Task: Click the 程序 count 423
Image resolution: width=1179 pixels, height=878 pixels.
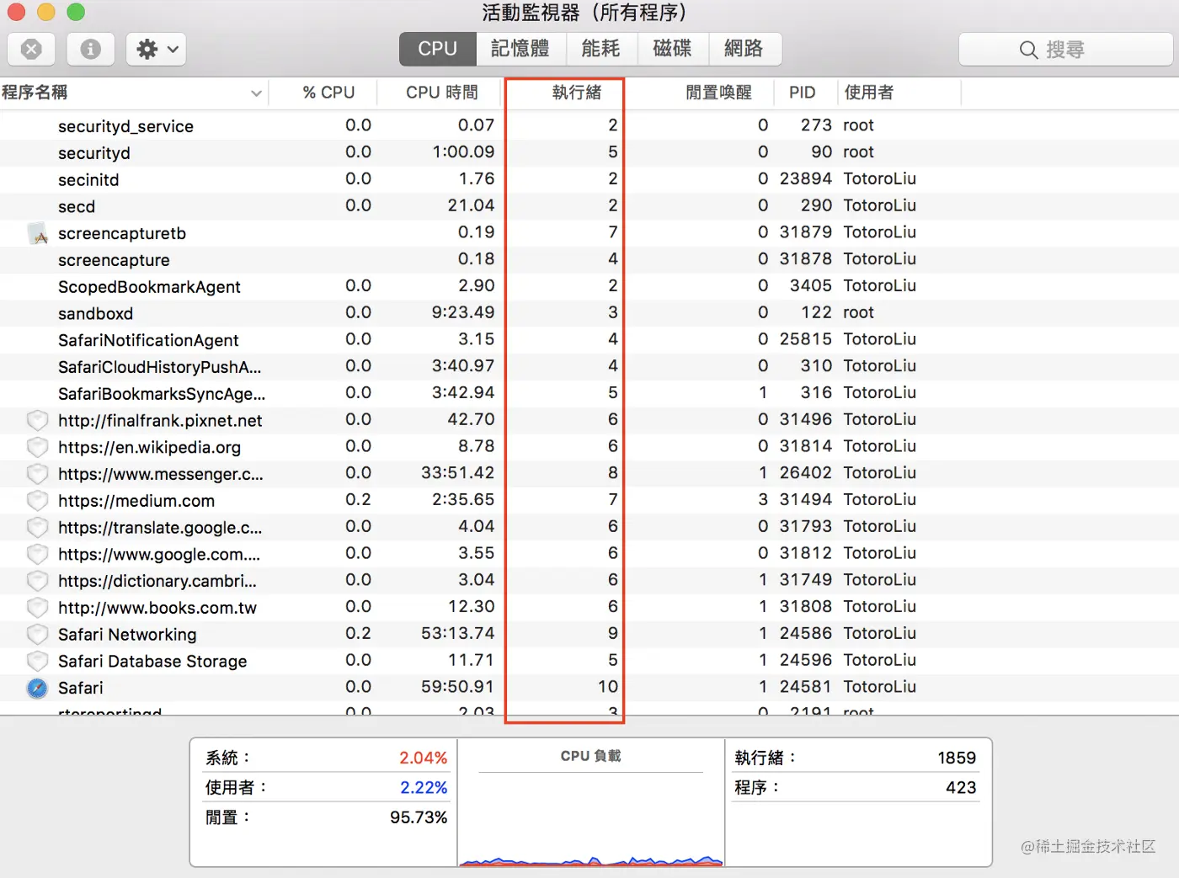Action: [961, 788]
